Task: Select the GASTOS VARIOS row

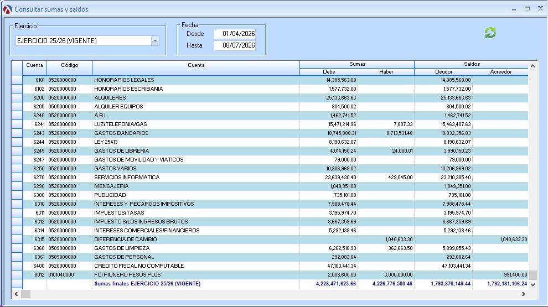Action: point(270,169)
